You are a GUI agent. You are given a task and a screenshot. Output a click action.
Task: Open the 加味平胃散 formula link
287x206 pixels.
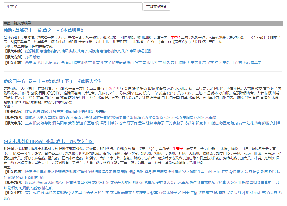click(x=102, y=117)
